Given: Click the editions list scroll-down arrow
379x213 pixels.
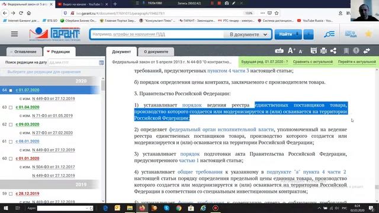Looking at the screenshot, I should click(x=103, y=201).
